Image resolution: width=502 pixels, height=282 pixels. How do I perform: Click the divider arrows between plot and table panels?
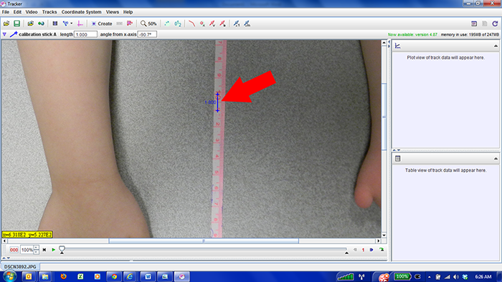397,150
